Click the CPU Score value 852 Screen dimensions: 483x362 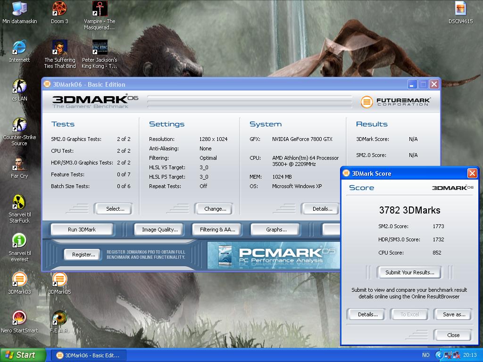[x=437, y=253]
